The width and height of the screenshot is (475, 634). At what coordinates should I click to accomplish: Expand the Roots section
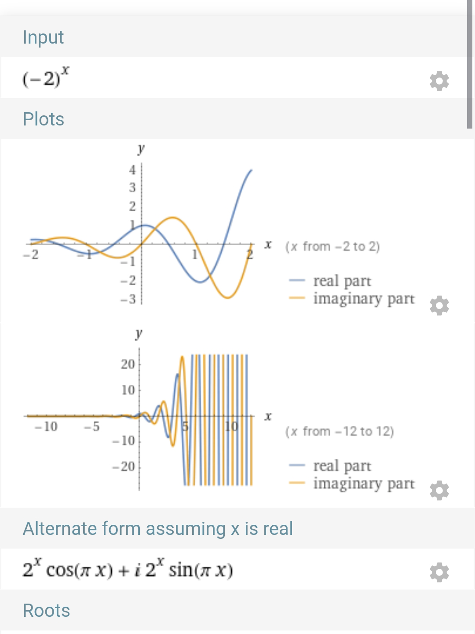tap(46, 610)
